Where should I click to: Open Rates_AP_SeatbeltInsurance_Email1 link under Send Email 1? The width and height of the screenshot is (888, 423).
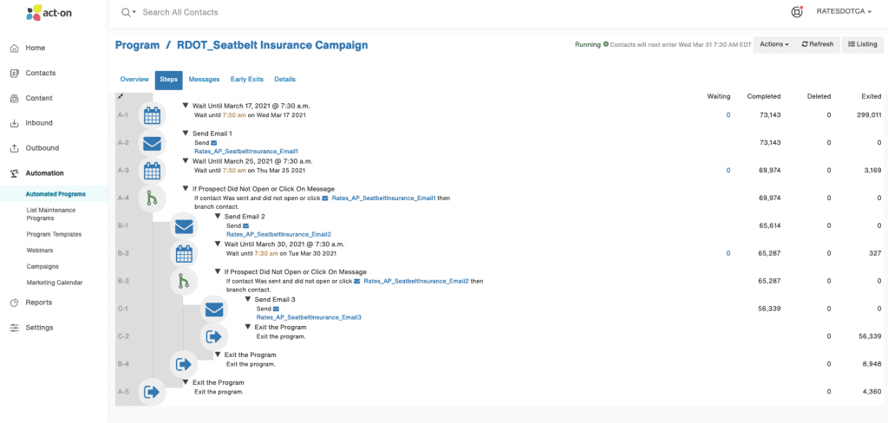point(245,151)
